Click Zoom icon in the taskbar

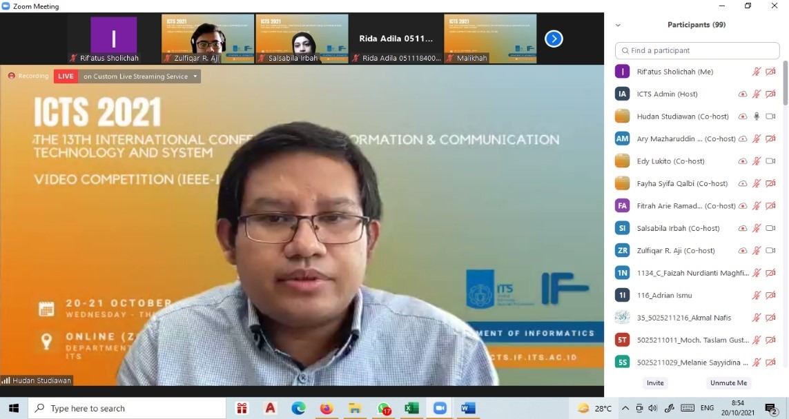(x=440, y=409)
